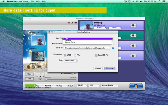Open the Save To path dropdown

click(x=87, y=48)
